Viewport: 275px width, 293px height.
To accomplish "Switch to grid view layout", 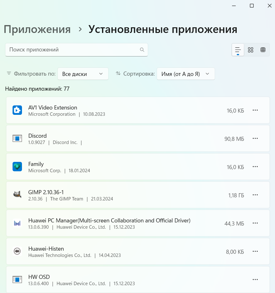I will [251, 50].
